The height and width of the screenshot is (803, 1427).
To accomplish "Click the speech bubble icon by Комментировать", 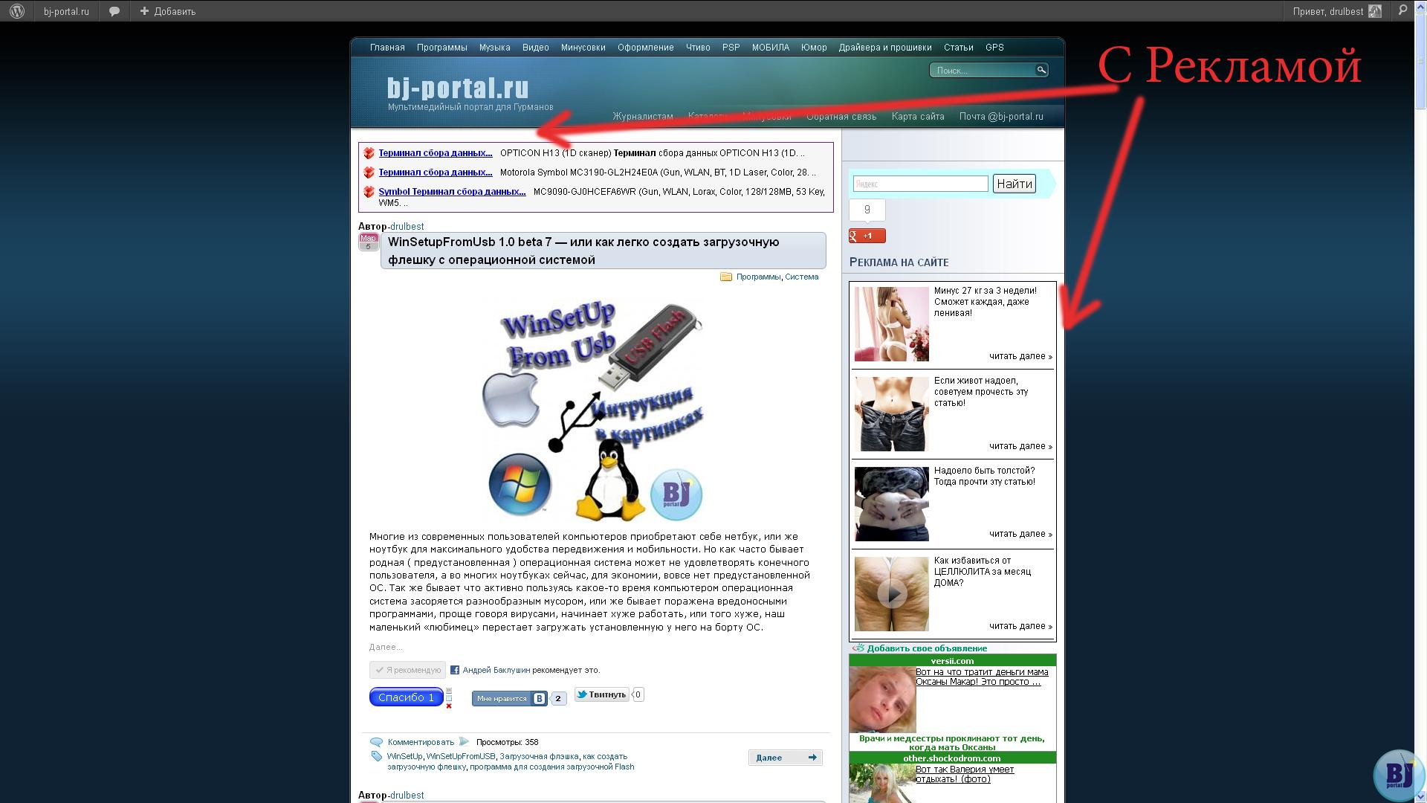I will [x=377, y=742].
